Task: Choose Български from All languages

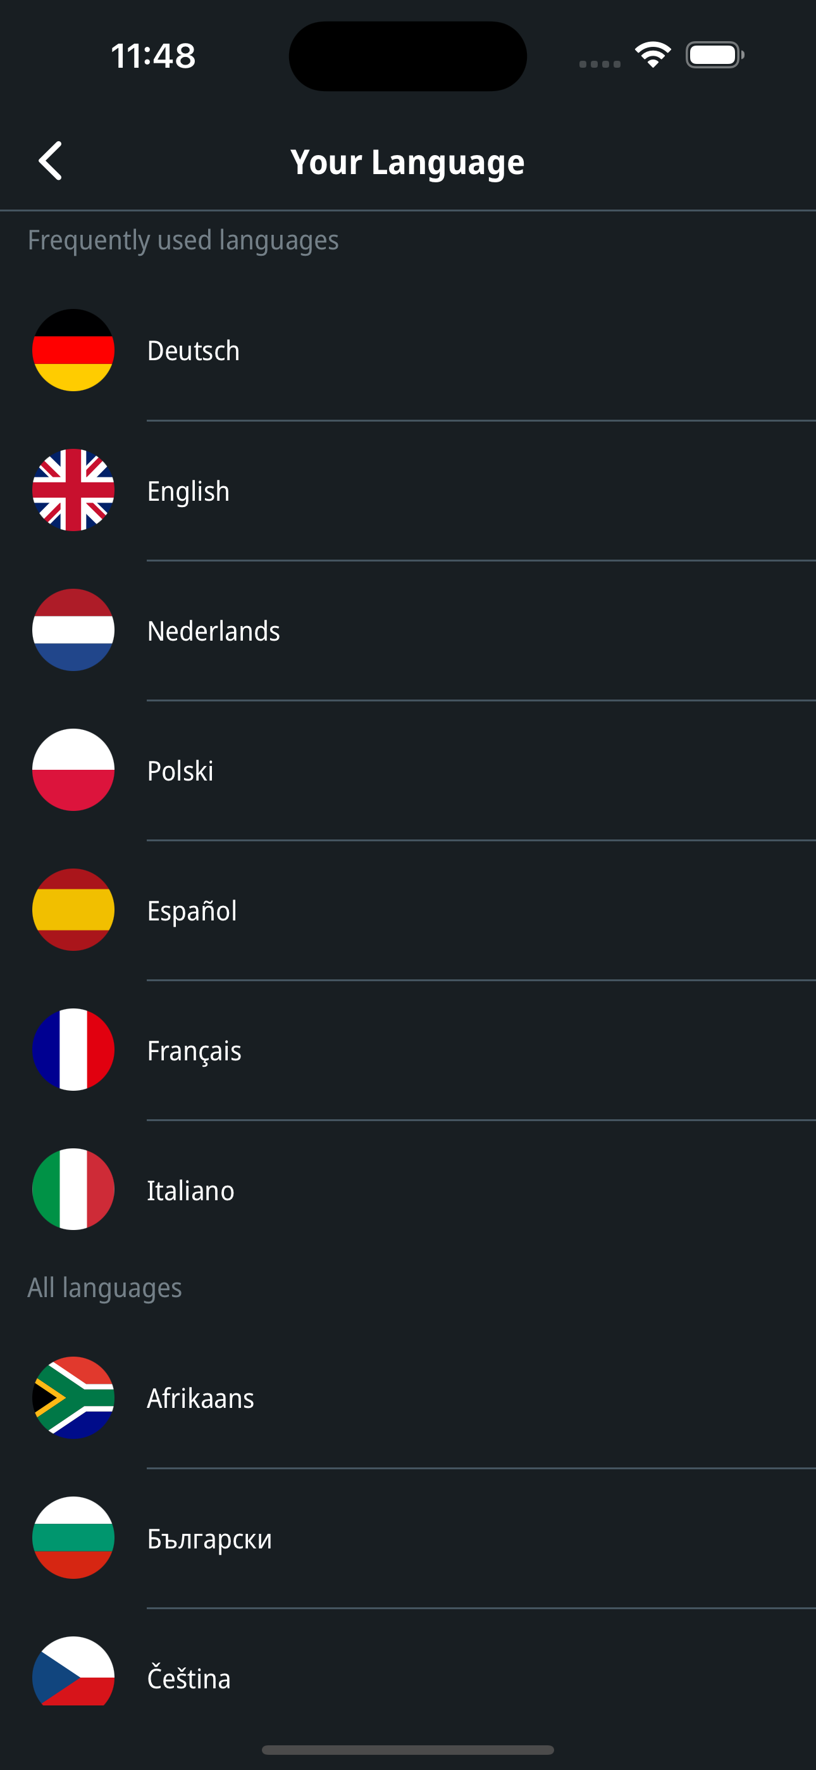Action: pyautogui.click(x=408, y=1538)
